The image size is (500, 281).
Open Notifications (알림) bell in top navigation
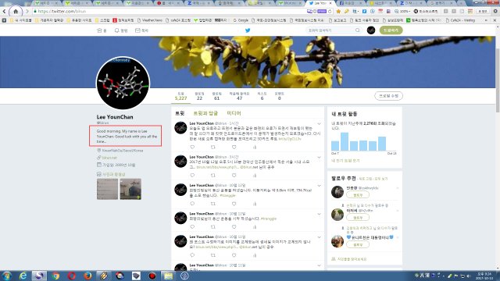(x=121, y=30)
